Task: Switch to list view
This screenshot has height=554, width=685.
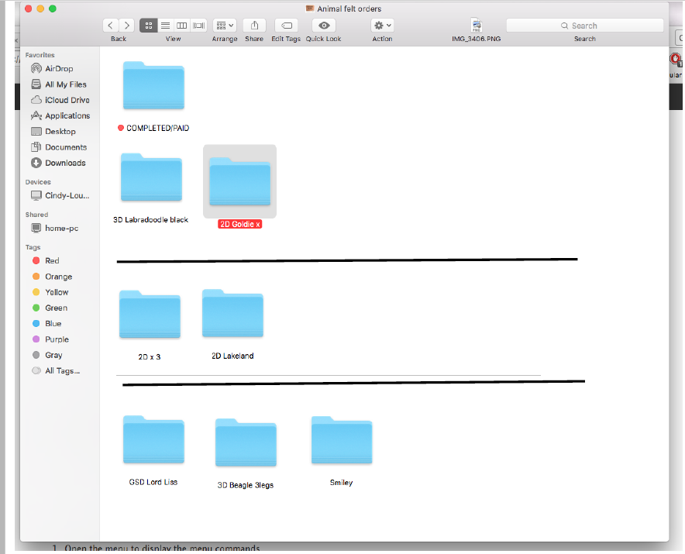Action: tap(165, 26)
